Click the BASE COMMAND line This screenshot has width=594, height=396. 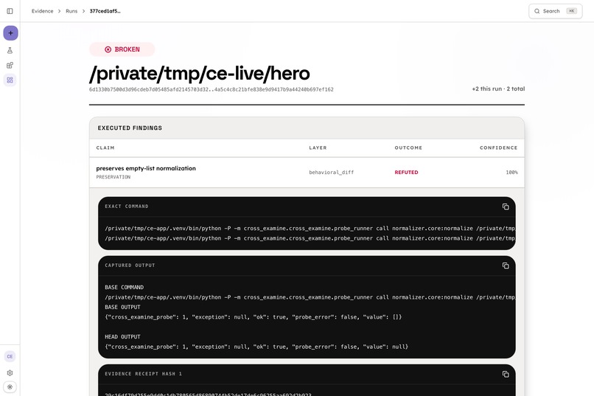[125, 288]
